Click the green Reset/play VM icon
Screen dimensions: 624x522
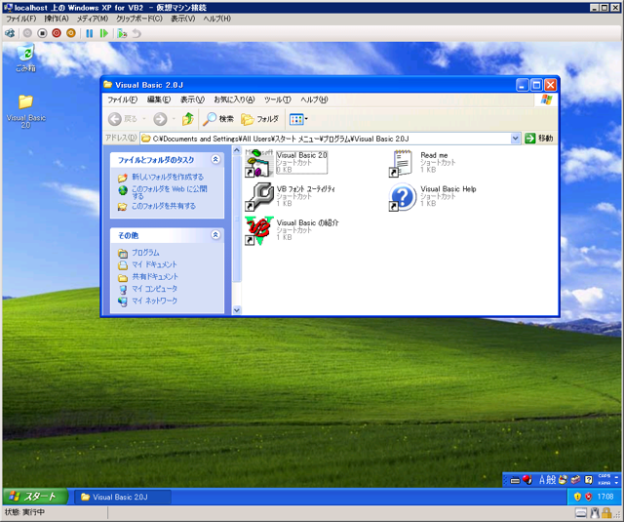point(104,33)
